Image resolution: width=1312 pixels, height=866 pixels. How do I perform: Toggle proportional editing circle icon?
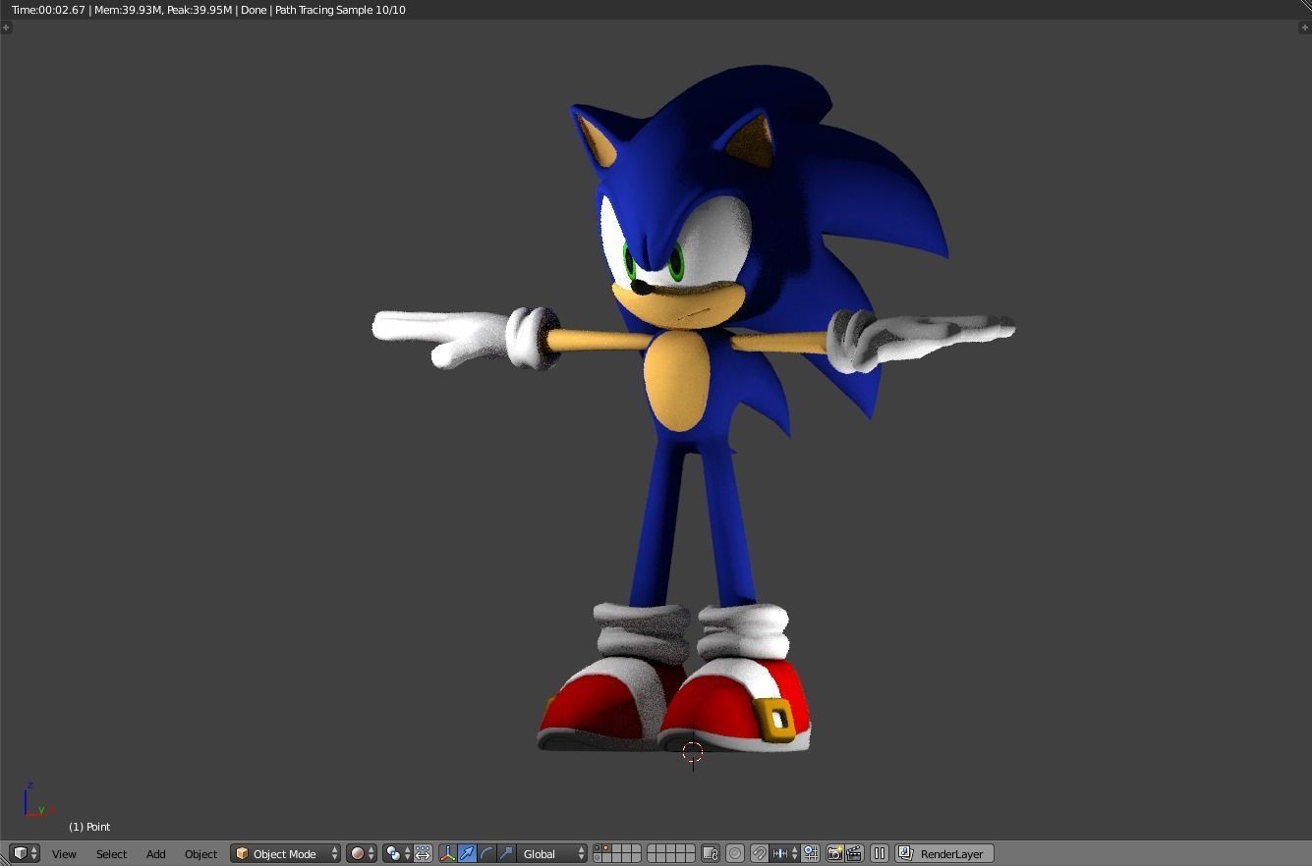tap(734, 853)
